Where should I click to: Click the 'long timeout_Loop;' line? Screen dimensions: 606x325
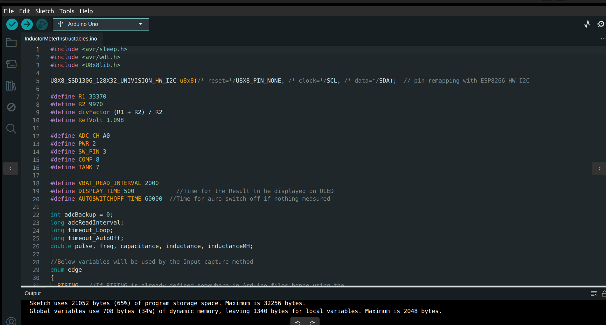[82, 230]
